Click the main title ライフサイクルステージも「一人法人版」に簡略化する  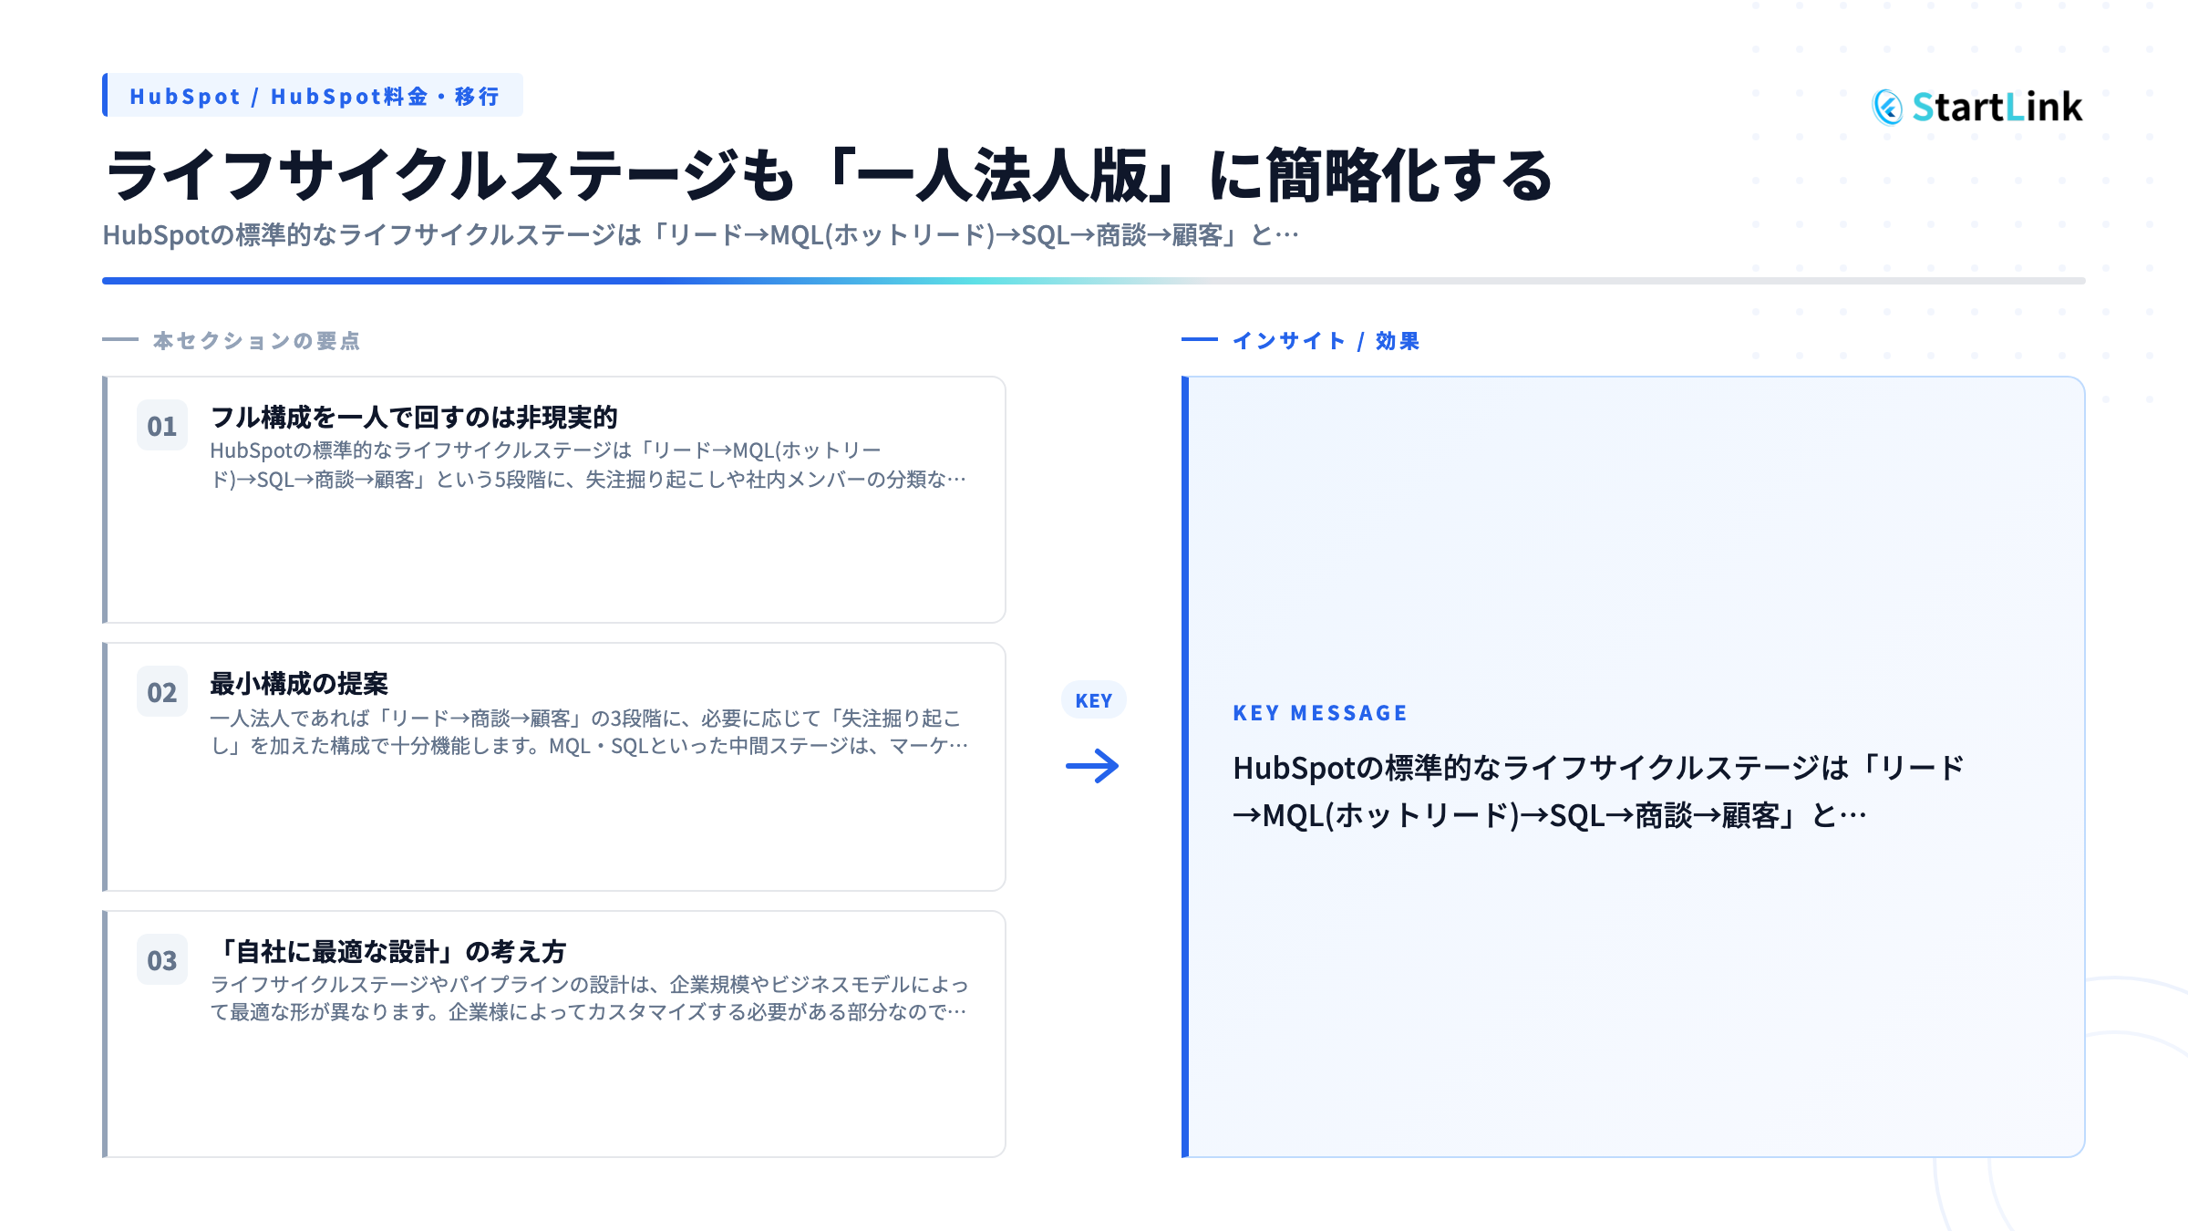[x=829, y=175]
